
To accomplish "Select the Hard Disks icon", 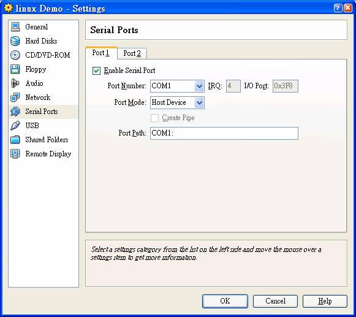I will pyautogui.click(x=15, y=41).
